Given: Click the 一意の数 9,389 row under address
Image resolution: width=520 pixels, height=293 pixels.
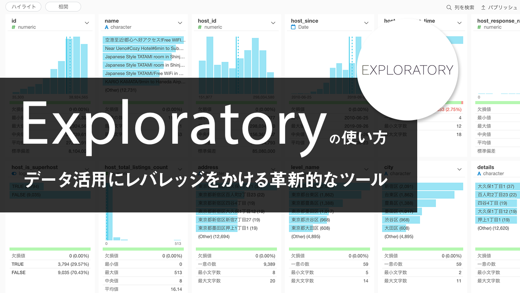Looking at the screenshot, I should coord(236,264).
